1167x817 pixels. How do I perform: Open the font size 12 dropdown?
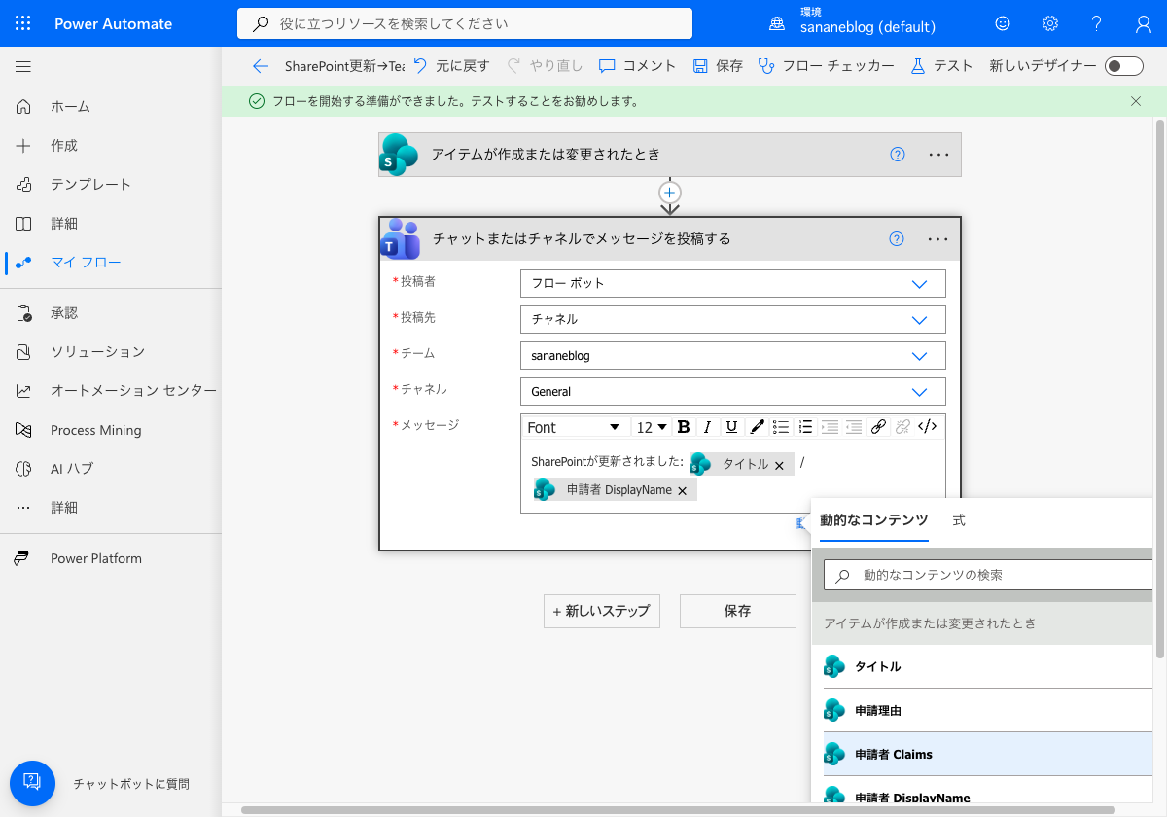tap(652, 427)
